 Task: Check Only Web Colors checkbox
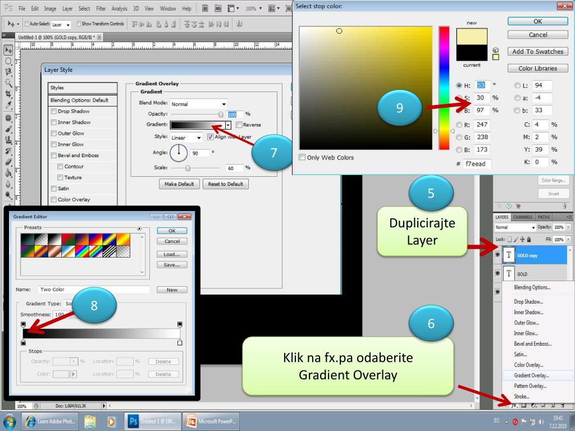(x=302, y=157)
